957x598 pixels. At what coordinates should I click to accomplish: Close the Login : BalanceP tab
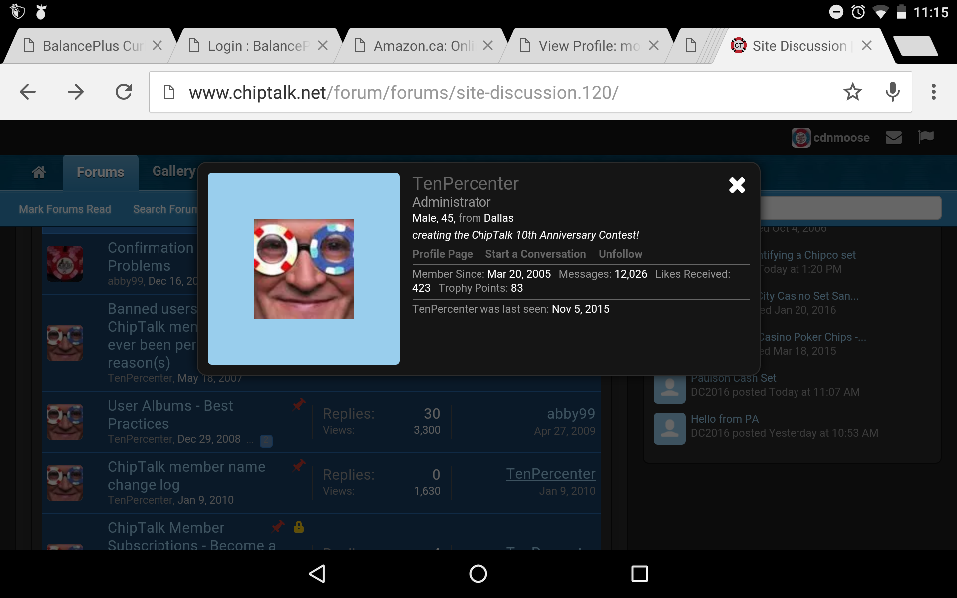[x=323, y=45]
